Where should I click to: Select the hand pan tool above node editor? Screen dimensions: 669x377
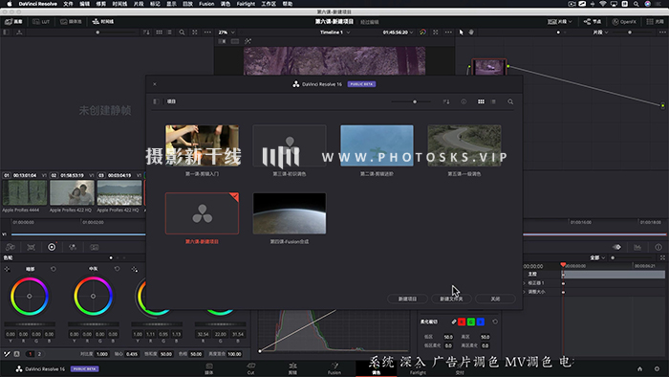tap(471, 33)
